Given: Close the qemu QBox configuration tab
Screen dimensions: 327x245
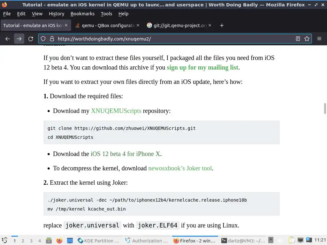Looking at the screenshot, I should [138, 25].
